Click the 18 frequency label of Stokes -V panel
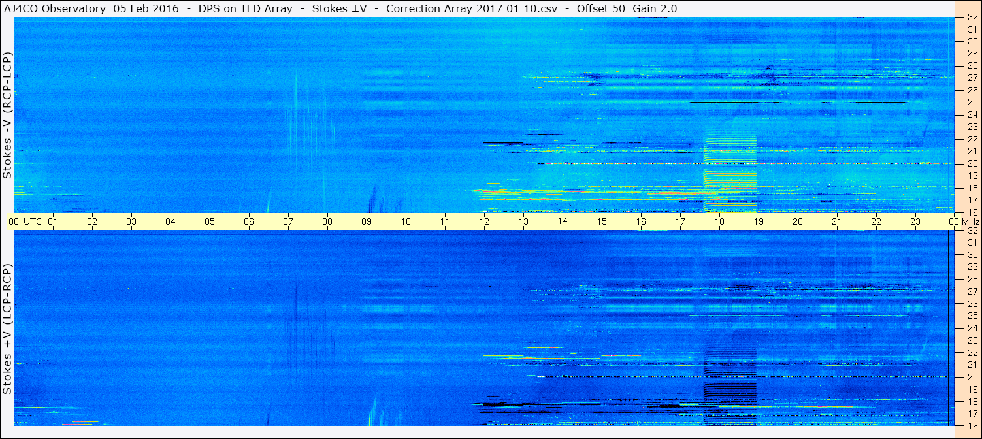Viewport: 982px width, 439px height. point(972,188)
